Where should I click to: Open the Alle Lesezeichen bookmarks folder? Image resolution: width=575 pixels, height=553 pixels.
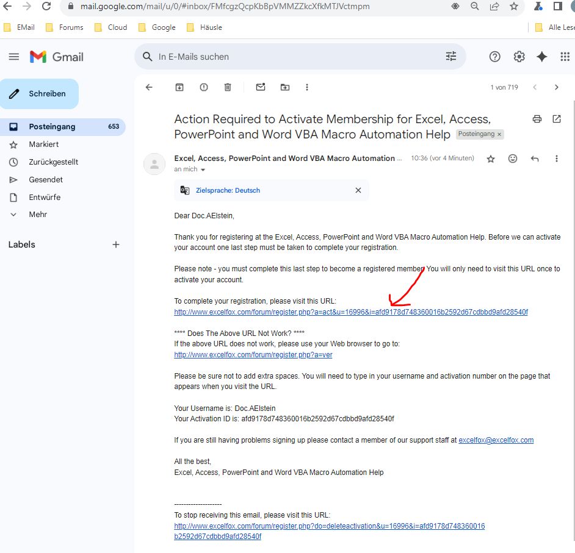555,27
